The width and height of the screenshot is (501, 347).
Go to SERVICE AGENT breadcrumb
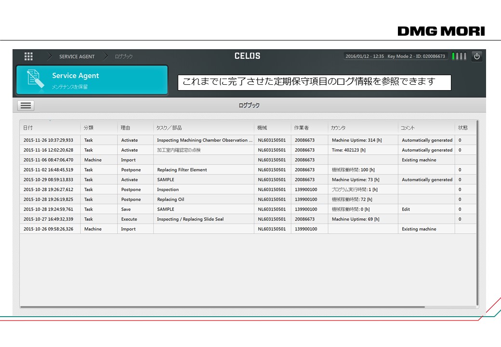coord(77,56)
